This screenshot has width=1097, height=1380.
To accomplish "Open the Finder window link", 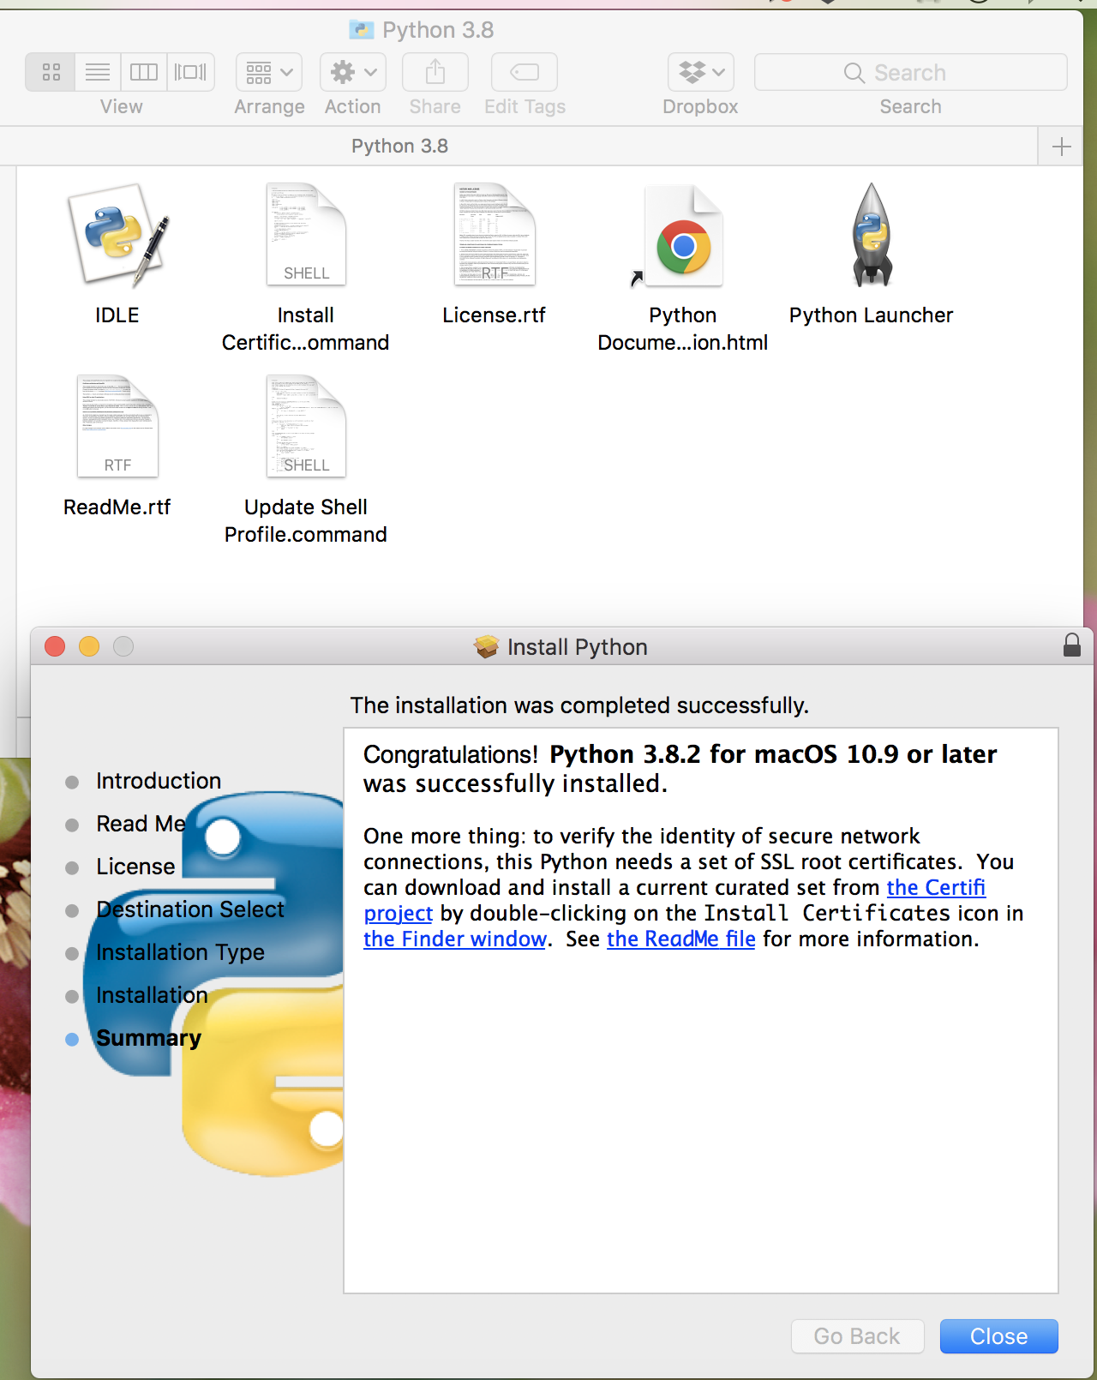I will 455,939.
